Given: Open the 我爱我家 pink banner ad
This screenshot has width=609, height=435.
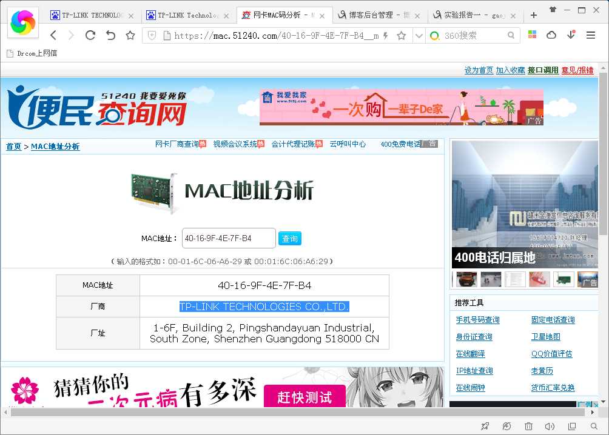Looking at the screenshot, I should 401,107.
